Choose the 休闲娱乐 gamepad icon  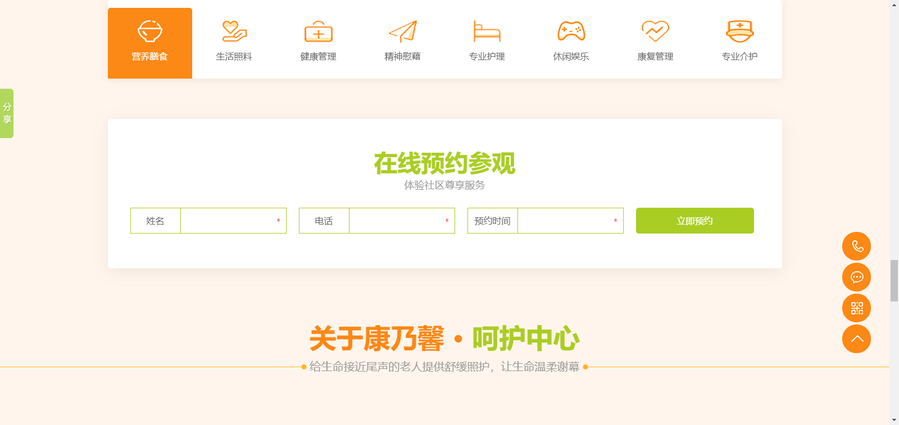tap(571, 31)
